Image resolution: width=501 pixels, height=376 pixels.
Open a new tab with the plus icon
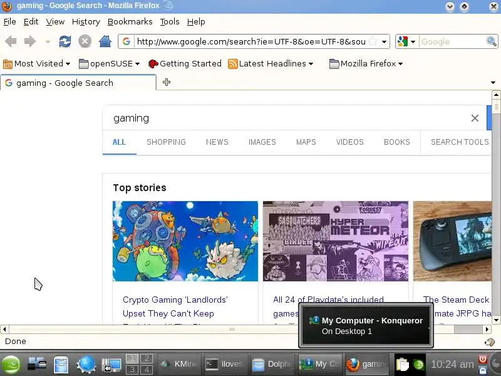click(x=167, y=82)
